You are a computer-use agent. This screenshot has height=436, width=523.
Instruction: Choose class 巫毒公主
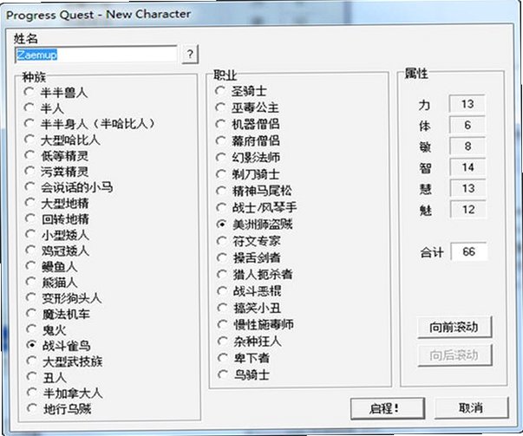click(247, 107)
